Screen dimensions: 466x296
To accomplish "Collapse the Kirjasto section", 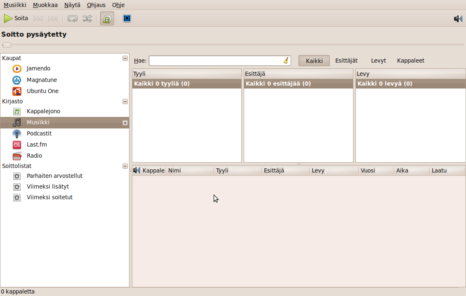I will pyautogui.click(x=125, y=101).
